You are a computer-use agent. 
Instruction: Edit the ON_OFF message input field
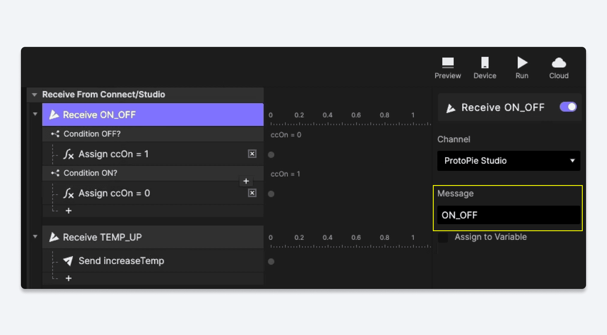coord(508,215)
